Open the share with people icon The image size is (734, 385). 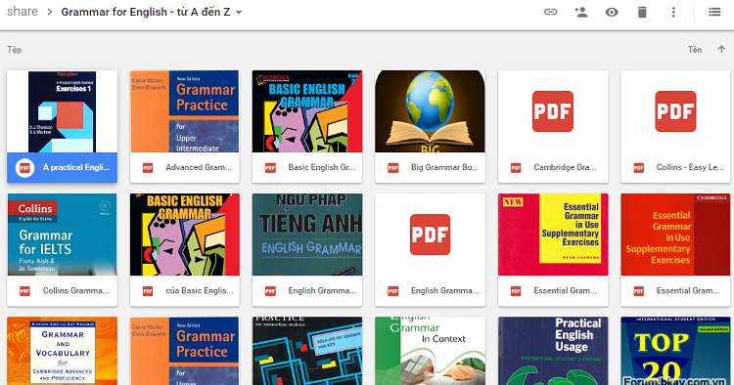coord(581,12)
